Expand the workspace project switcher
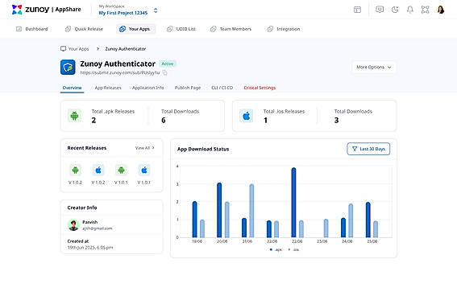 pyautogui.click(x=156, y=10)
